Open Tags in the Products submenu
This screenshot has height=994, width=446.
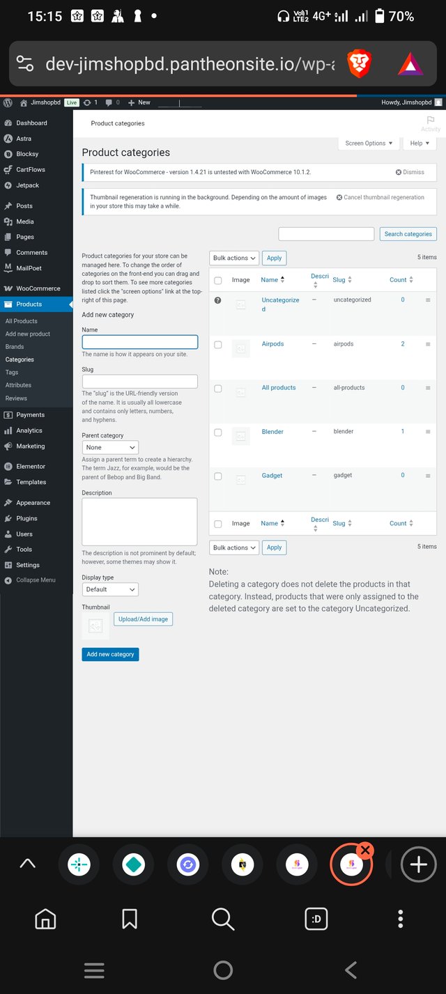[12, 373]
